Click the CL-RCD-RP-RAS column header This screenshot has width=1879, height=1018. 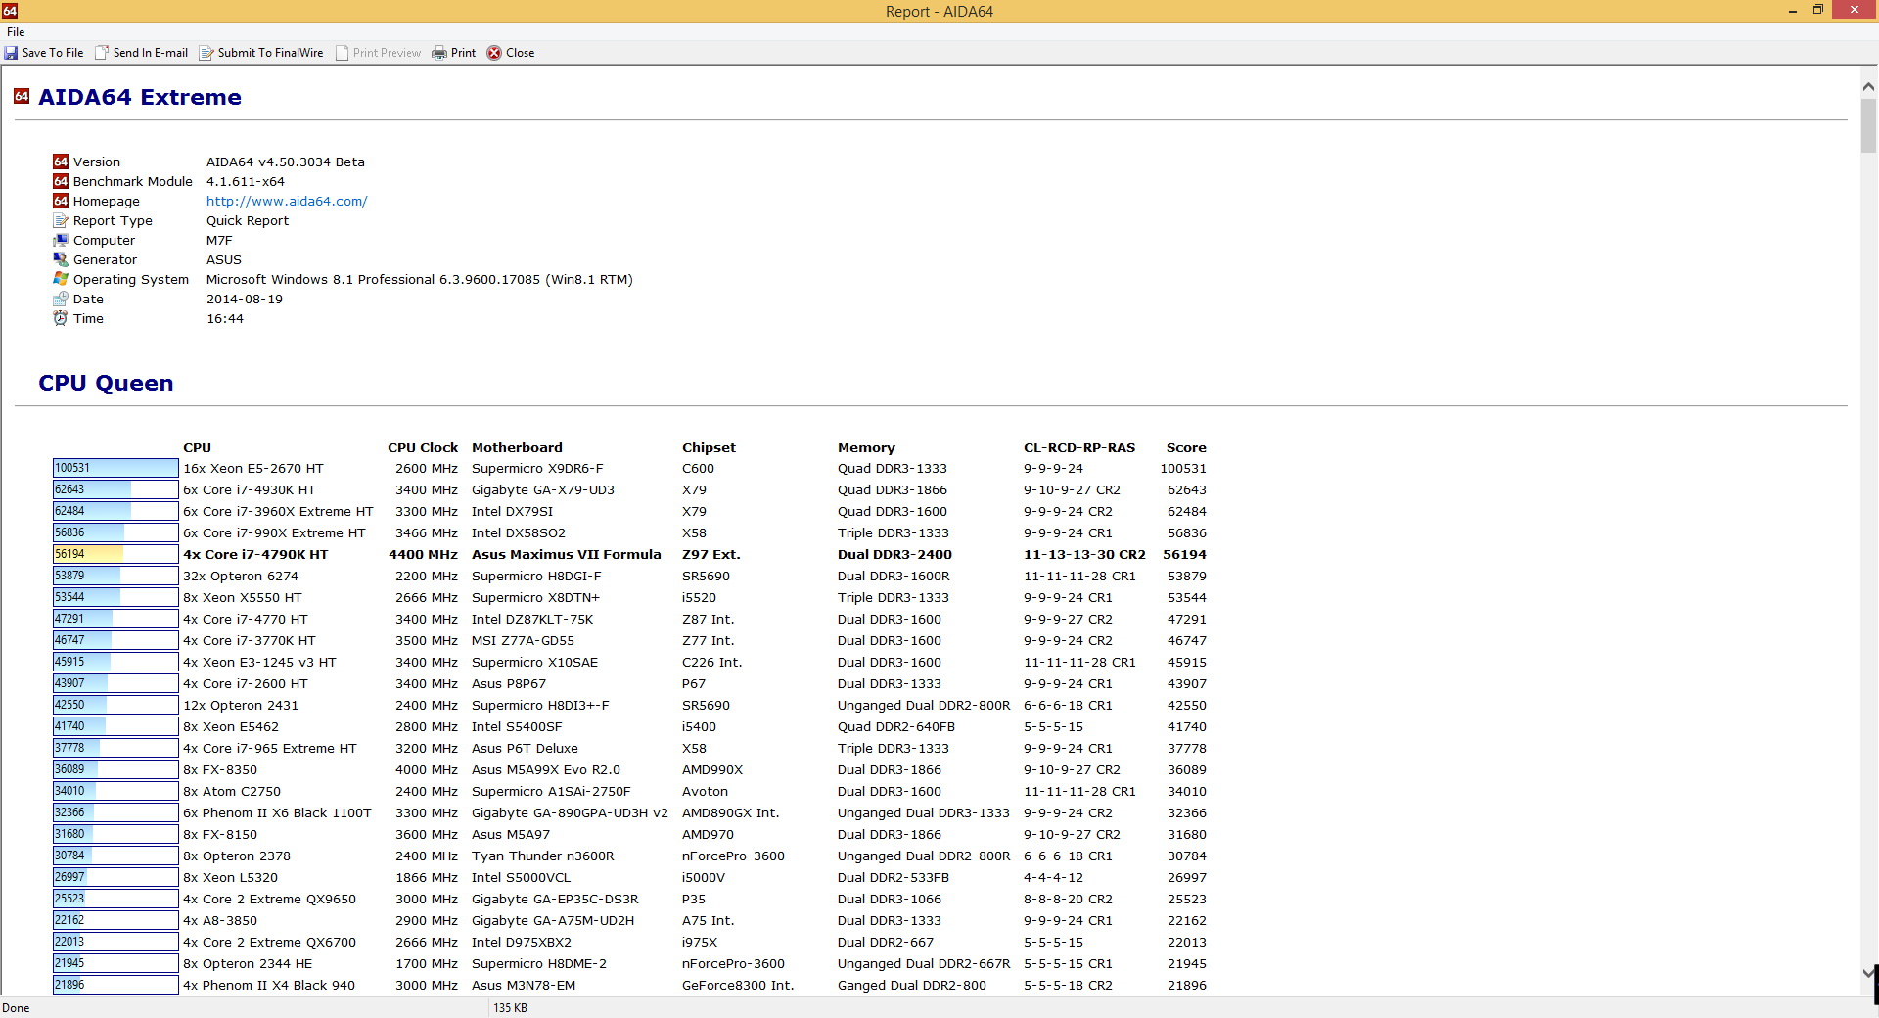pos(1079,447)
